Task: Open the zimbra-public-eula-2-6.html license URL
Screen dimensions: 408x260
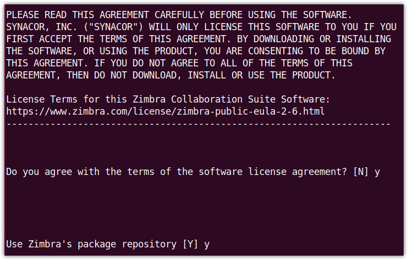Action: click(x=165, y=111)
